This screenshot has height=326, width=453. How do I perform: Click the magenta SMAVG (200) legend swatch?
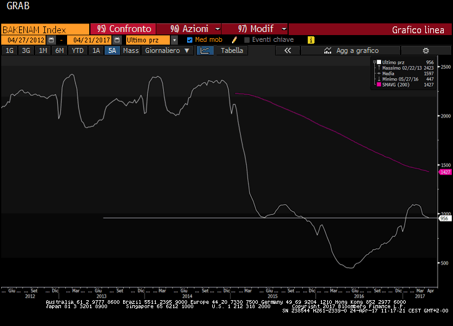(x=379, y=85)
